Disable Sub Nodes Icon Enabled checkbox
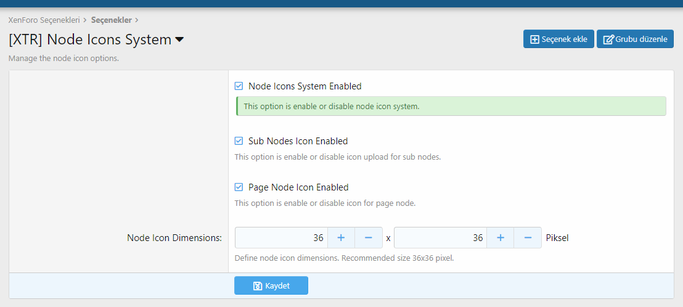 [x=239, y=141]
